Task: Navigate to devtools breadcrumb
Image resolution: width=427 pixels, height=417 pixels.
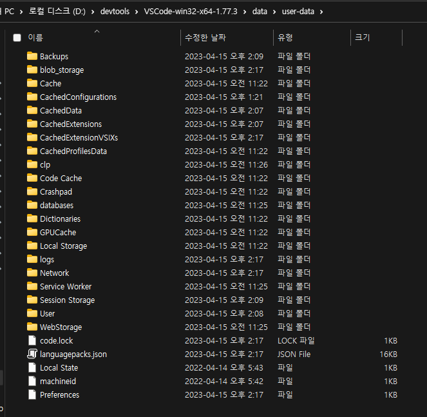Action: pyautogui.click(x=115, y=12)
